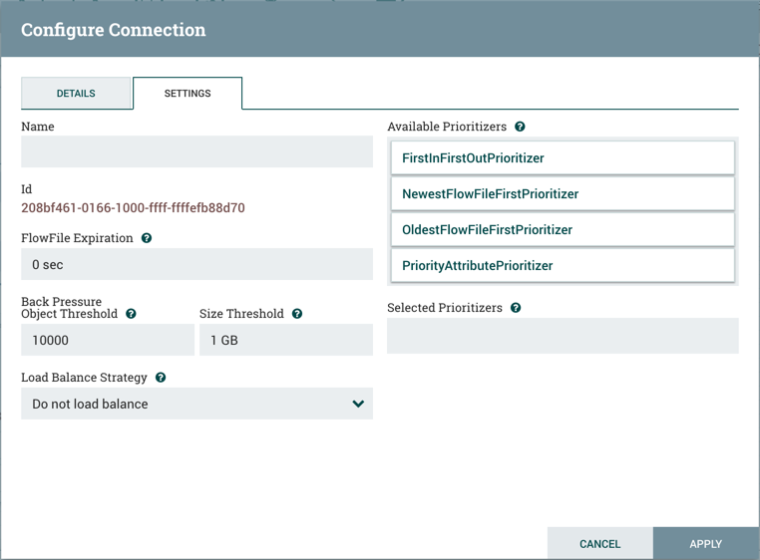Image resolution: width=760 pixels, height=560 pixels.
Task: Select the Settings tab
Action: (188, 94)
